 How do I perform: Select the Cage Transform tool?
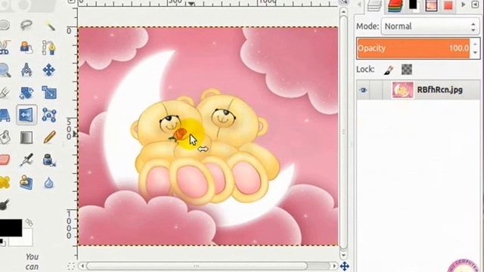tap(49, 115)
